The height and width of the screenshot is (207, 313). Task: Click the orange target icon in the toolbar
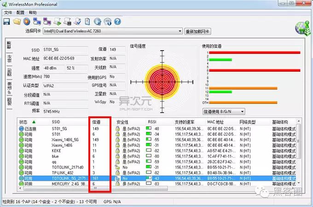[27, 22]
